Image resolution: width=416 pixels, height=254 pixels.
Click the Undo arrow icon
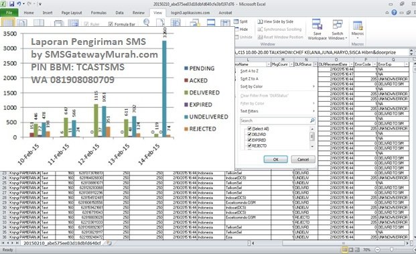tap(19, 4)
